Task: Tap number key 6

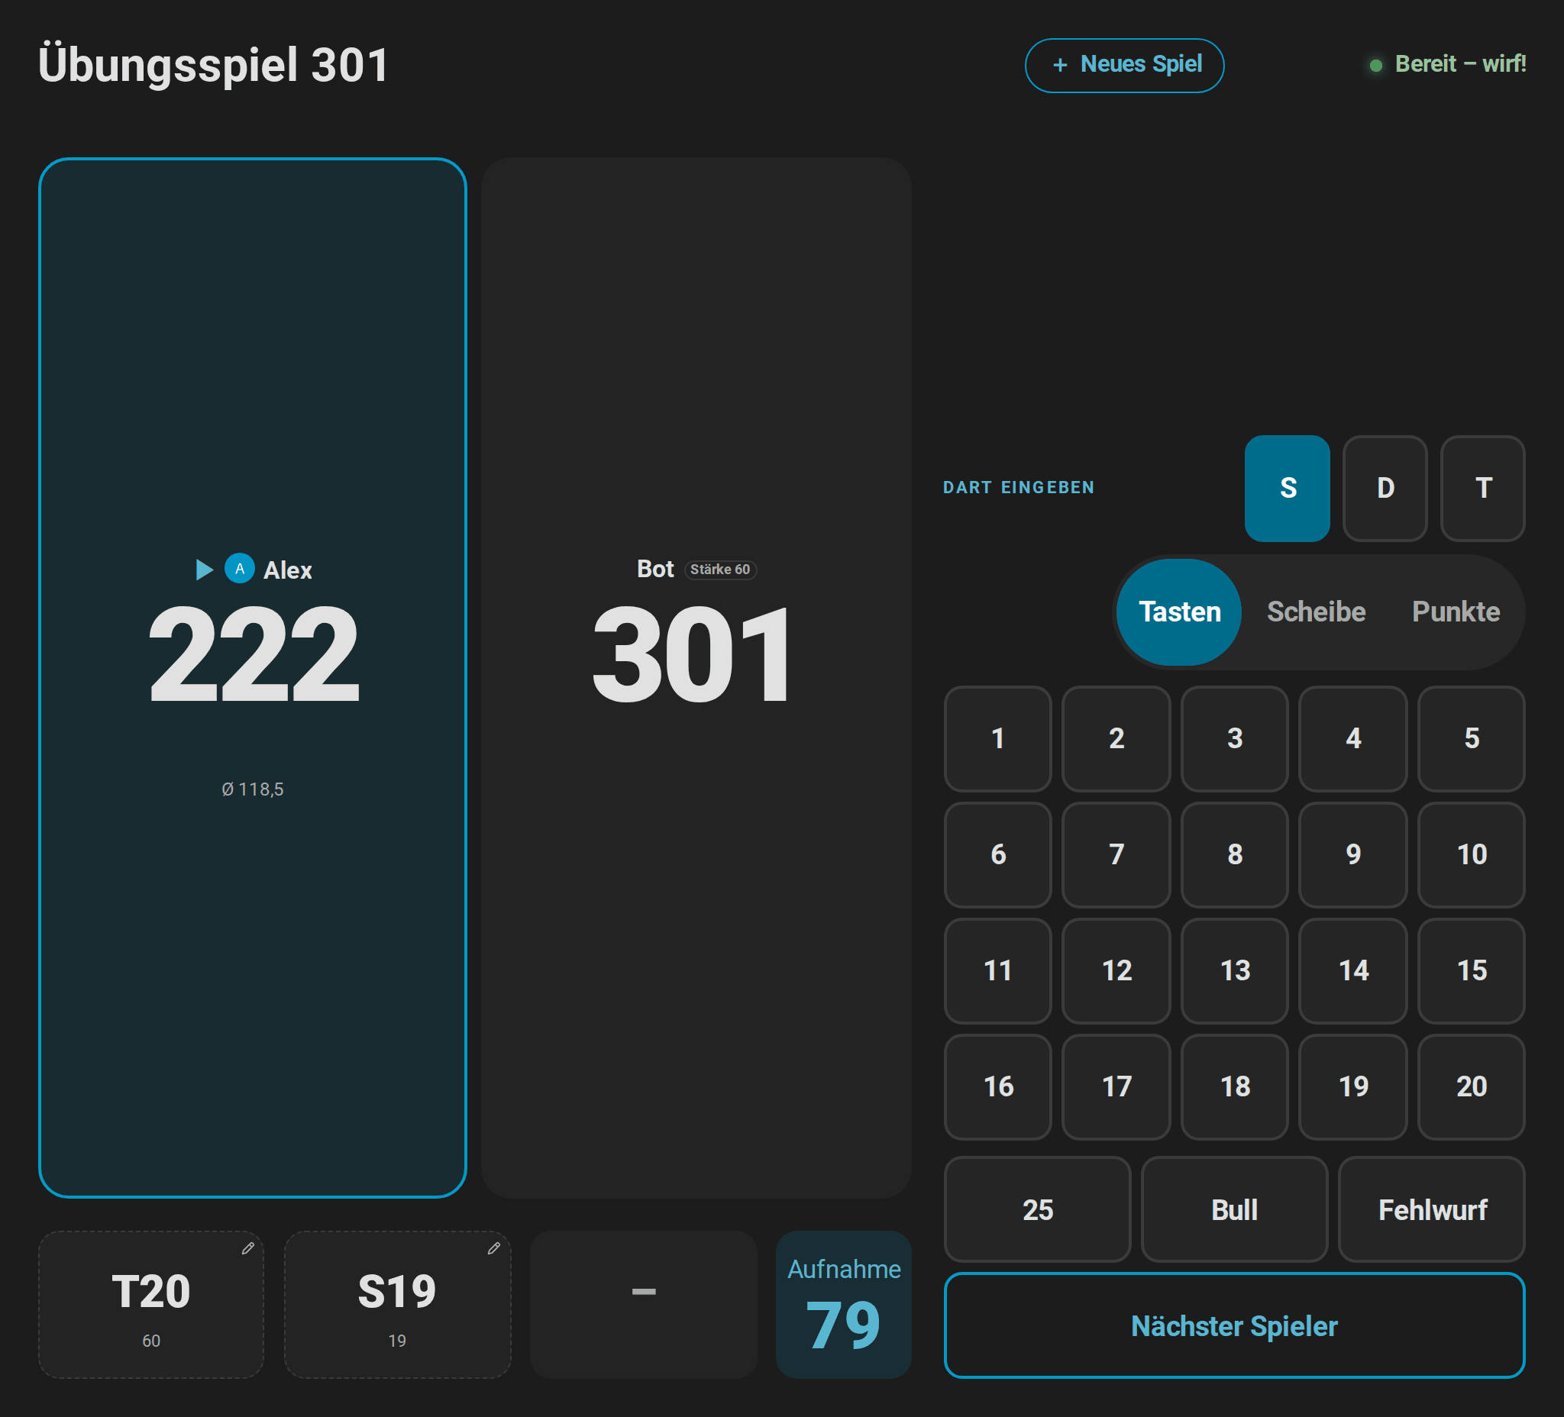Action: (x=997, y=854)
